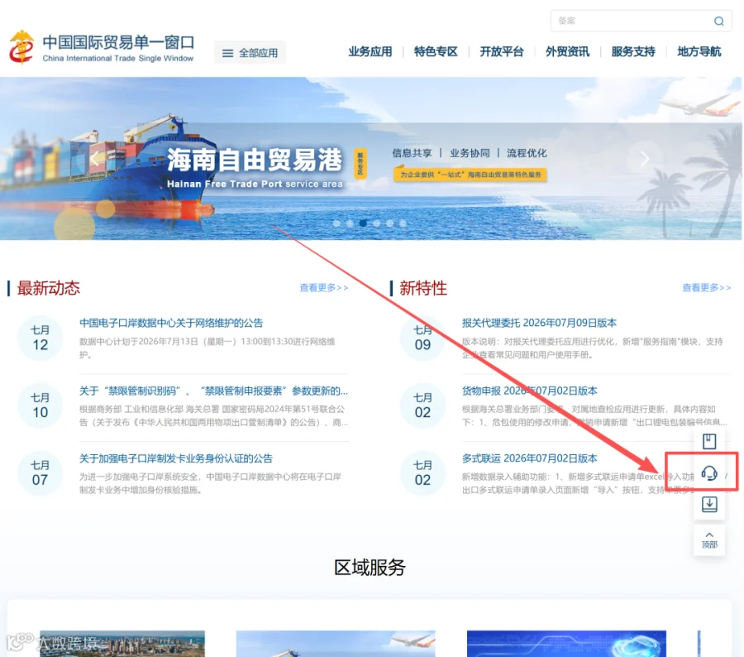The width and height of the screenshot is (744, 657).
Task: Open customer service headset icon
Action: 709,472
